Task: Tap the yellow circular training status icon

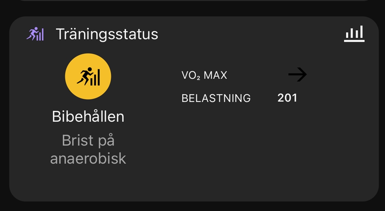Action: point(88,76)
